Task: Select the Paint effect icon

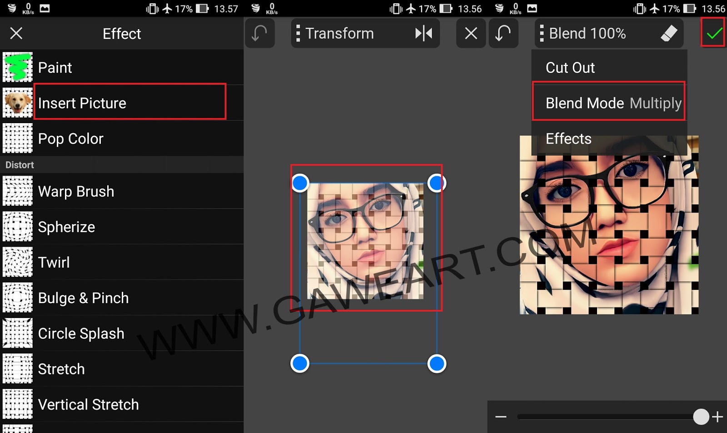Action: pyautogui.click(x=17, y=67)
